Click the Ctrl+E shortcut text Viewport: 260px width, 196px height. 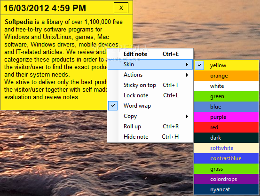[x=171, y=54]
